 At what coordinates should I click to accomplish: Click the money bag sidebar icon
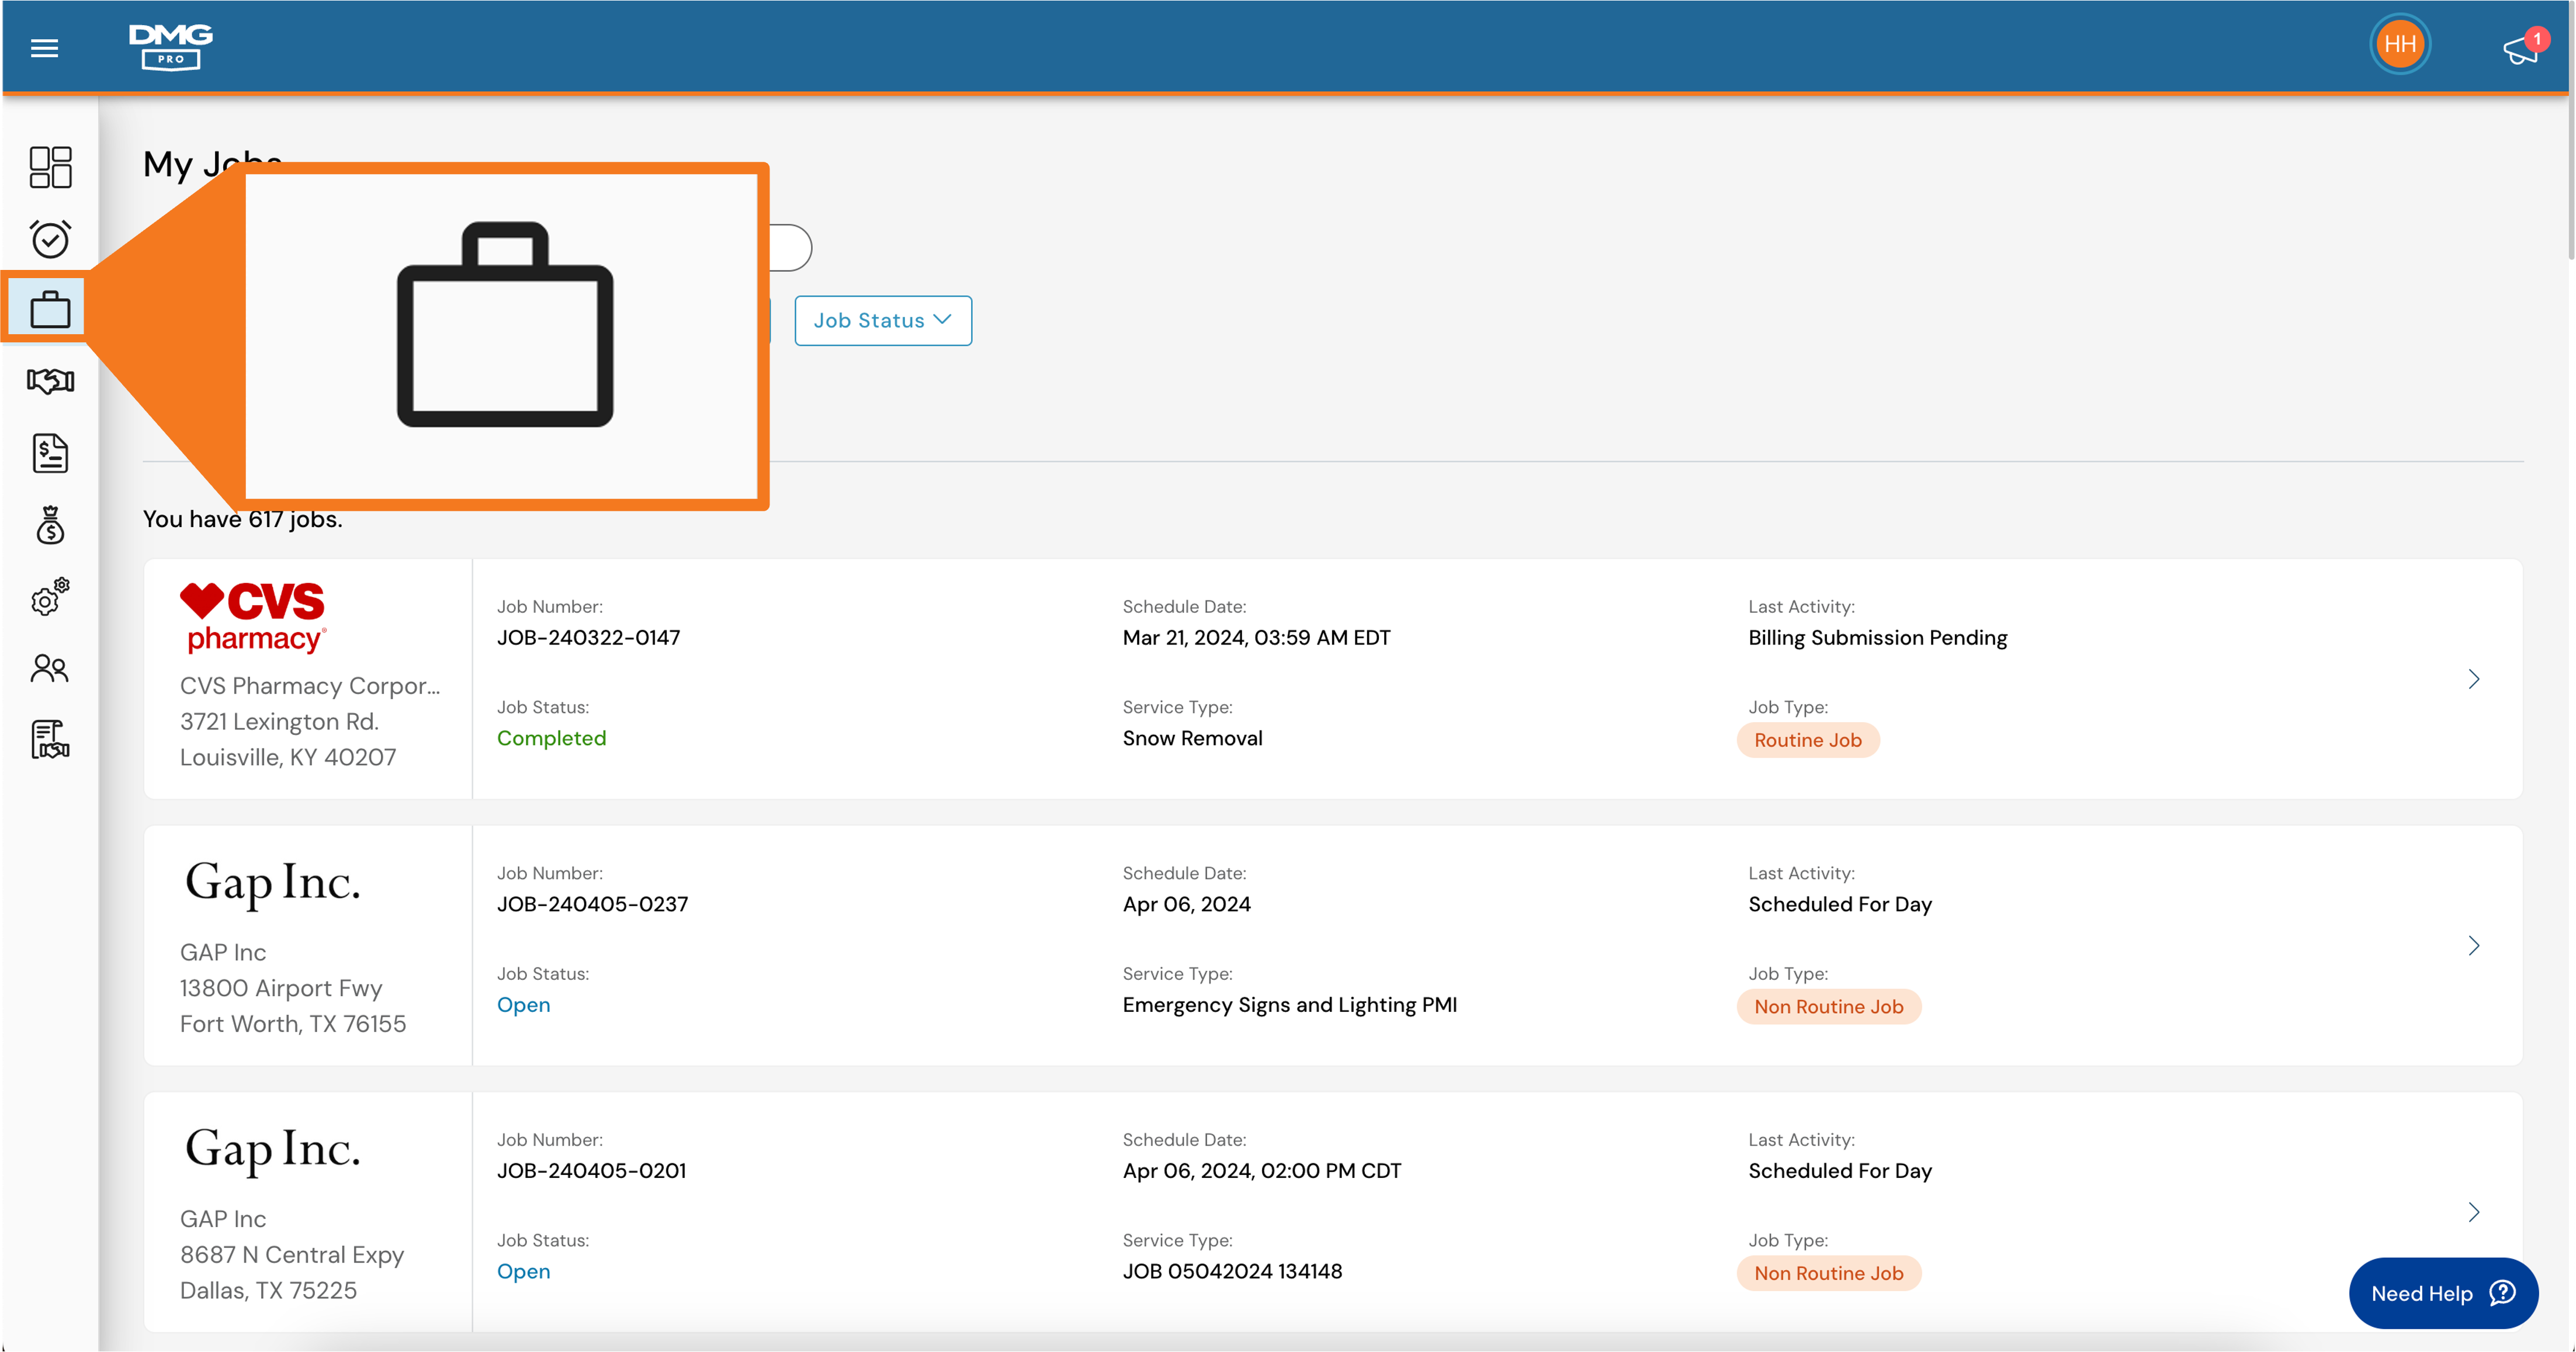tap(50, 525)
